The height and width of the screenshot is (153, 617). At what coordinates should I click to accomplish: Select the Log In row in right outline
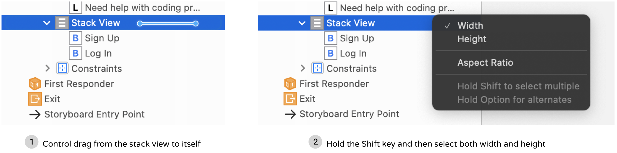[x=353, y=53]
